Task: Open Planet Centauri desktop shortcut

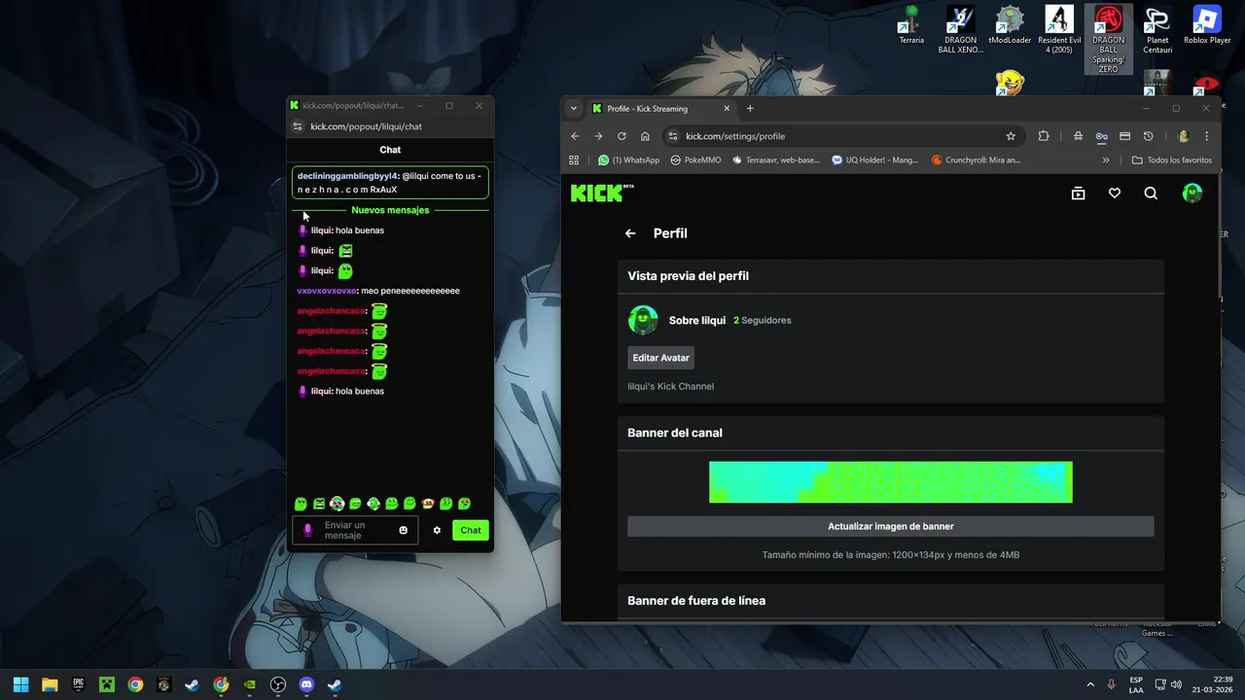Action: [1157, 29]
